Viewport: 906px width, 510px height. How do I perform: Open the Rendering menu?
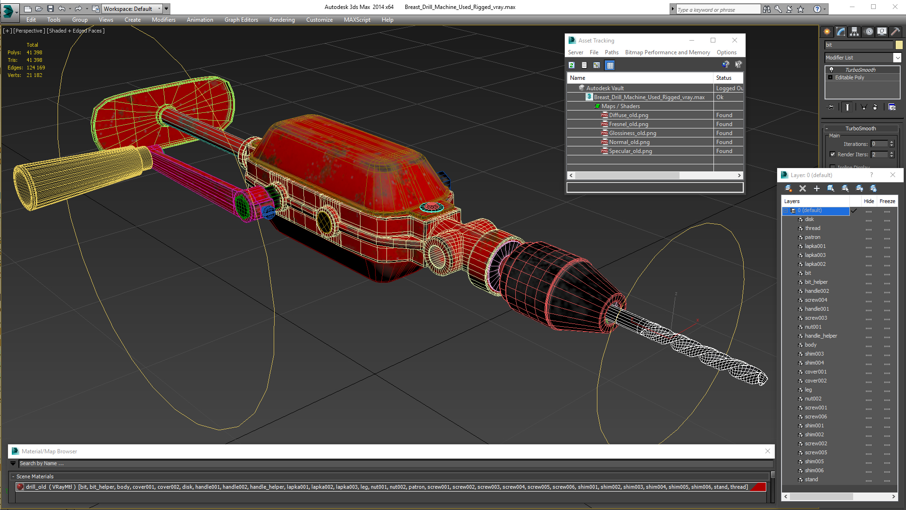tap(282, 20)
